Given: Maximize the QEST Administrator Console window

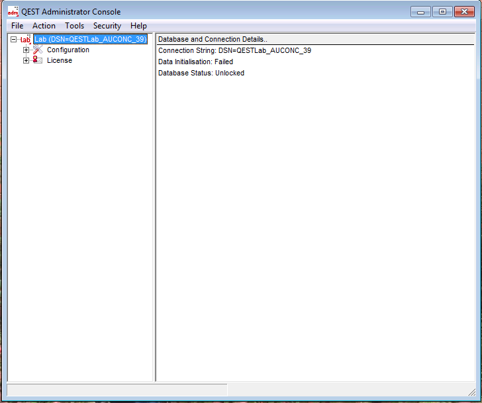Looking at the screenshot, I should 442,11.
